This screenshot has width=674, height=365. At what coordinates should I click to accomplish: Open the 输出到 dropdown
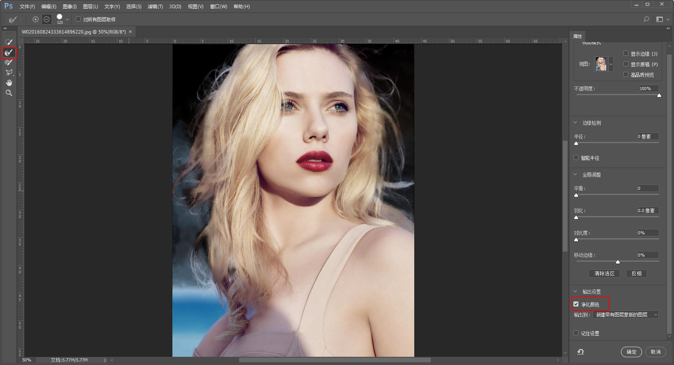626,315
